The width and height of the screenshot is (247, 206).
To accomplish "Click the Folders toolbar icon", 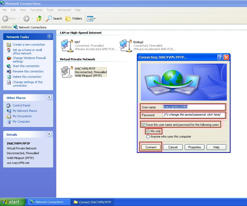I will 68,19.
